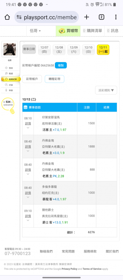Tap the 買噱幣 coin button

click(x=68, y=31)
